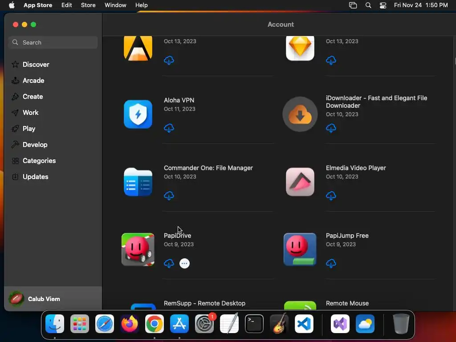Screen dimensions: 456x342
Task: Click PapiDrive title text
Action: coord(177,236)
